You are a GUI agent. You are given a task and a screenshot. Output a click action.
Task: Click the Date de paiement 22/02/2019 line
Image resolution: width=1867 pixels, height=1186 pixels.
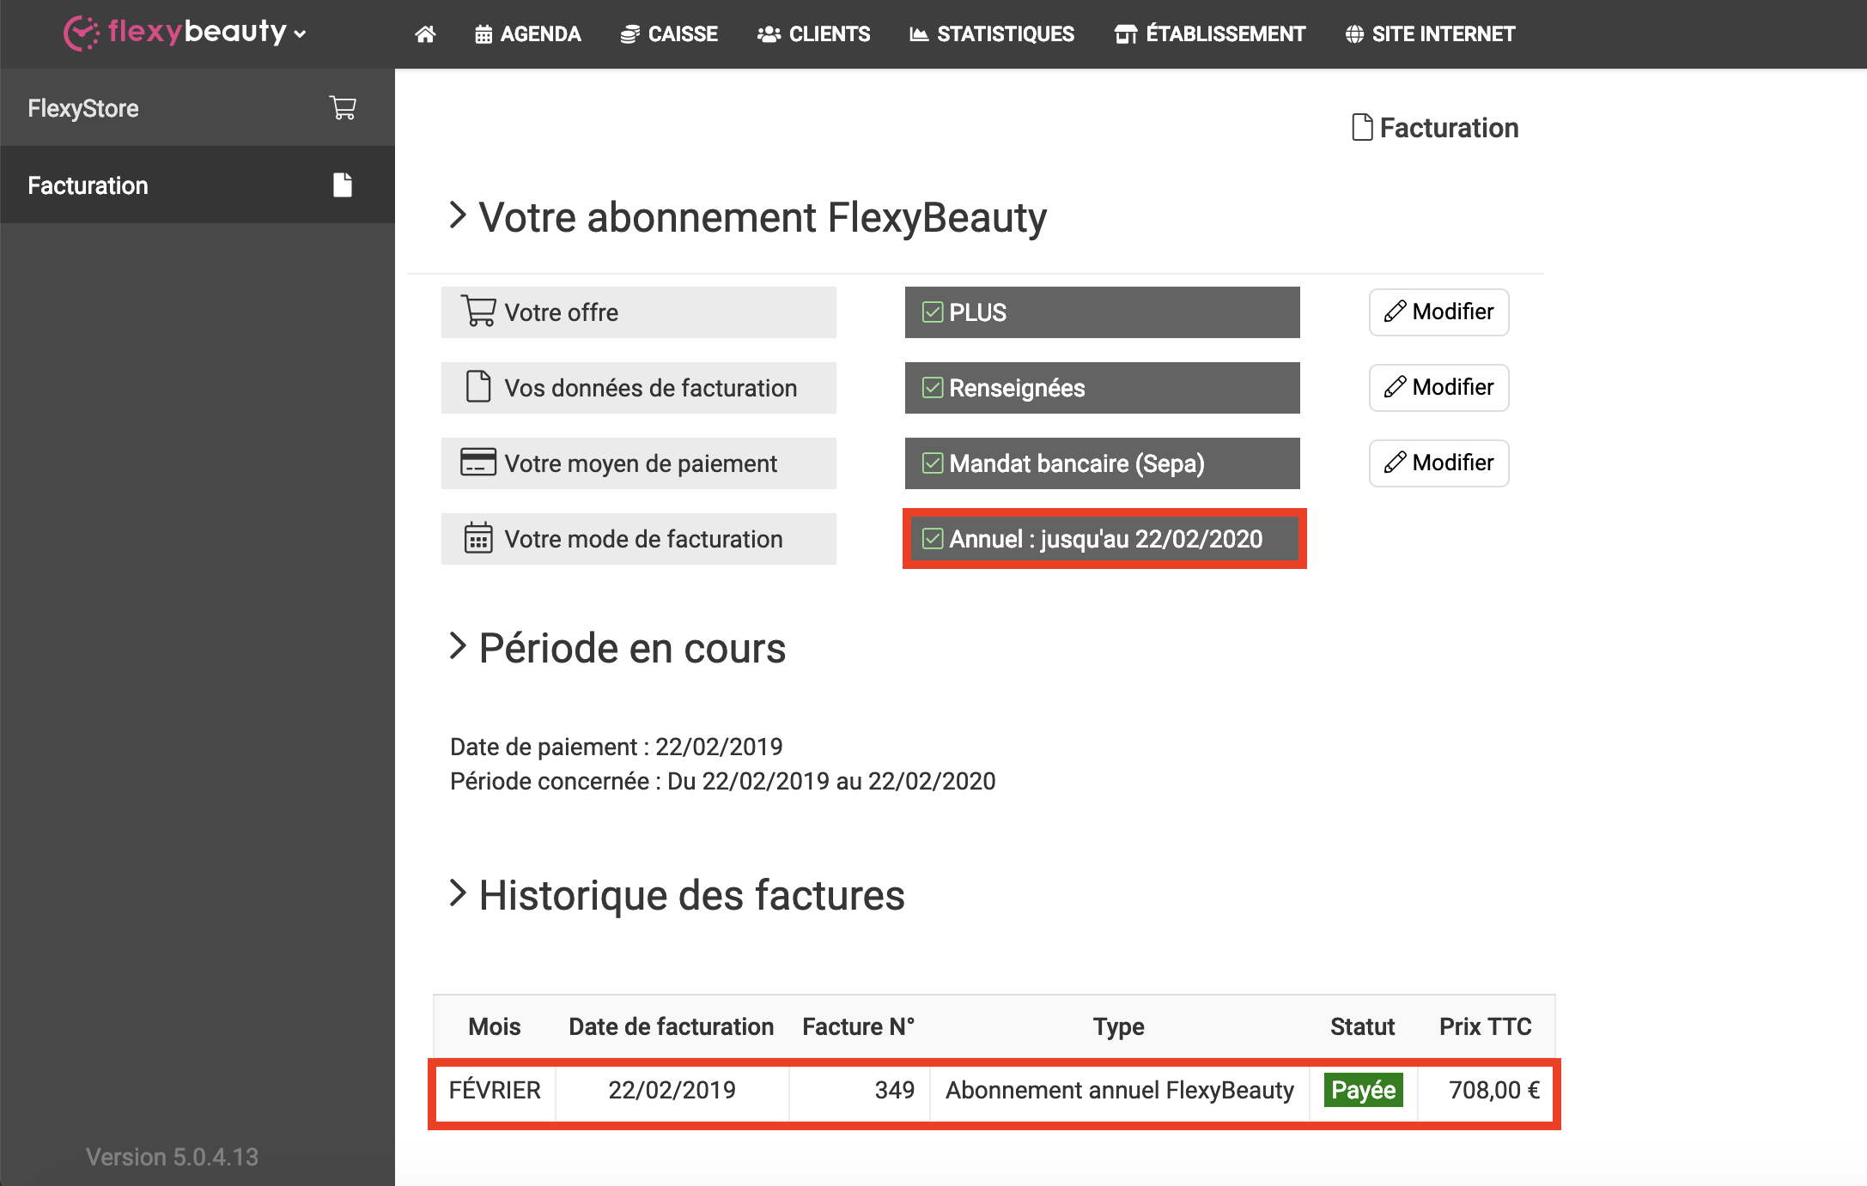(x=617, y=747)
